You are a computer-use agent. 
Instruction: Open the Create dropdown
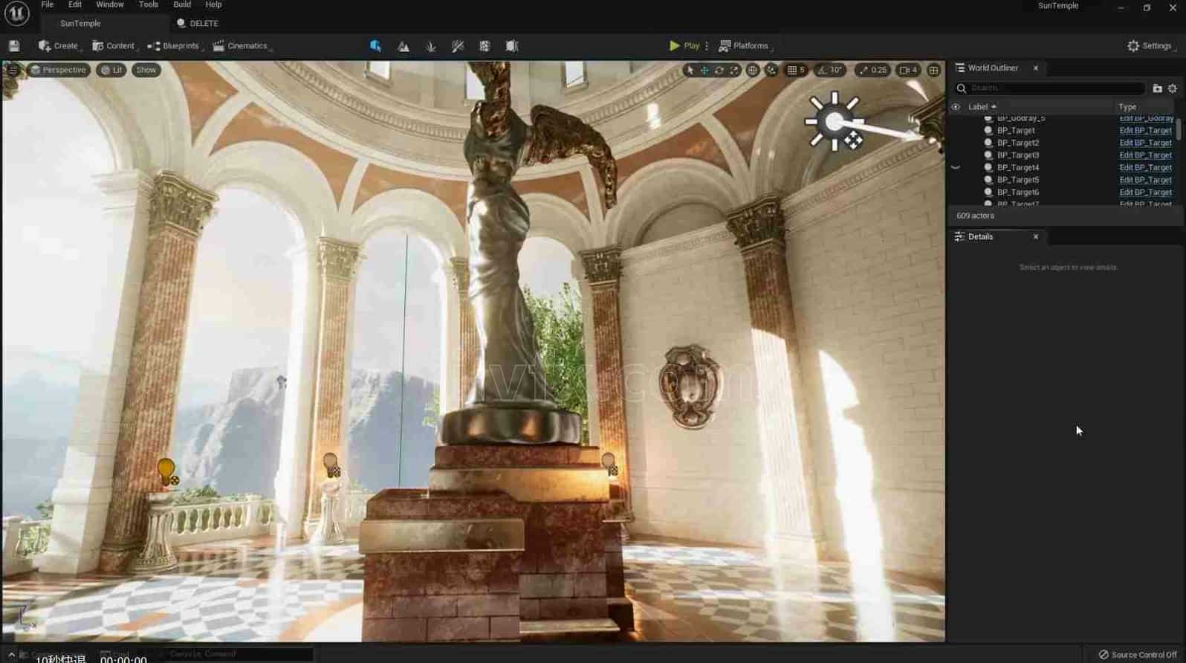coord(59,46)
